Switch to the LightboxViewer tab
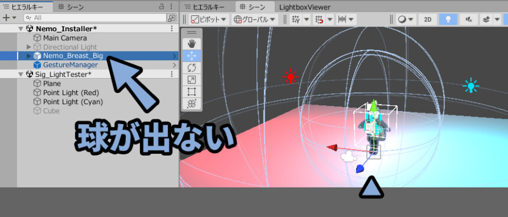 pos(305,7)
